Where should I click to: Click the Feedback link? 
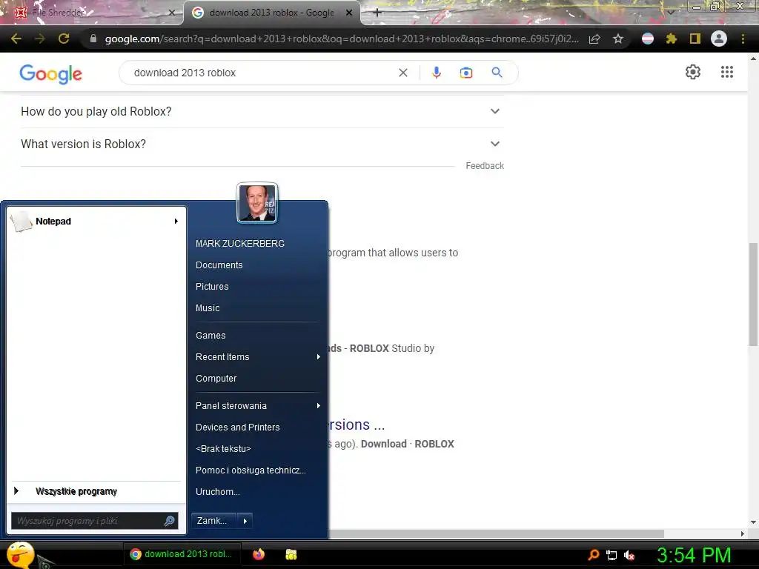(x=485, y=166)
